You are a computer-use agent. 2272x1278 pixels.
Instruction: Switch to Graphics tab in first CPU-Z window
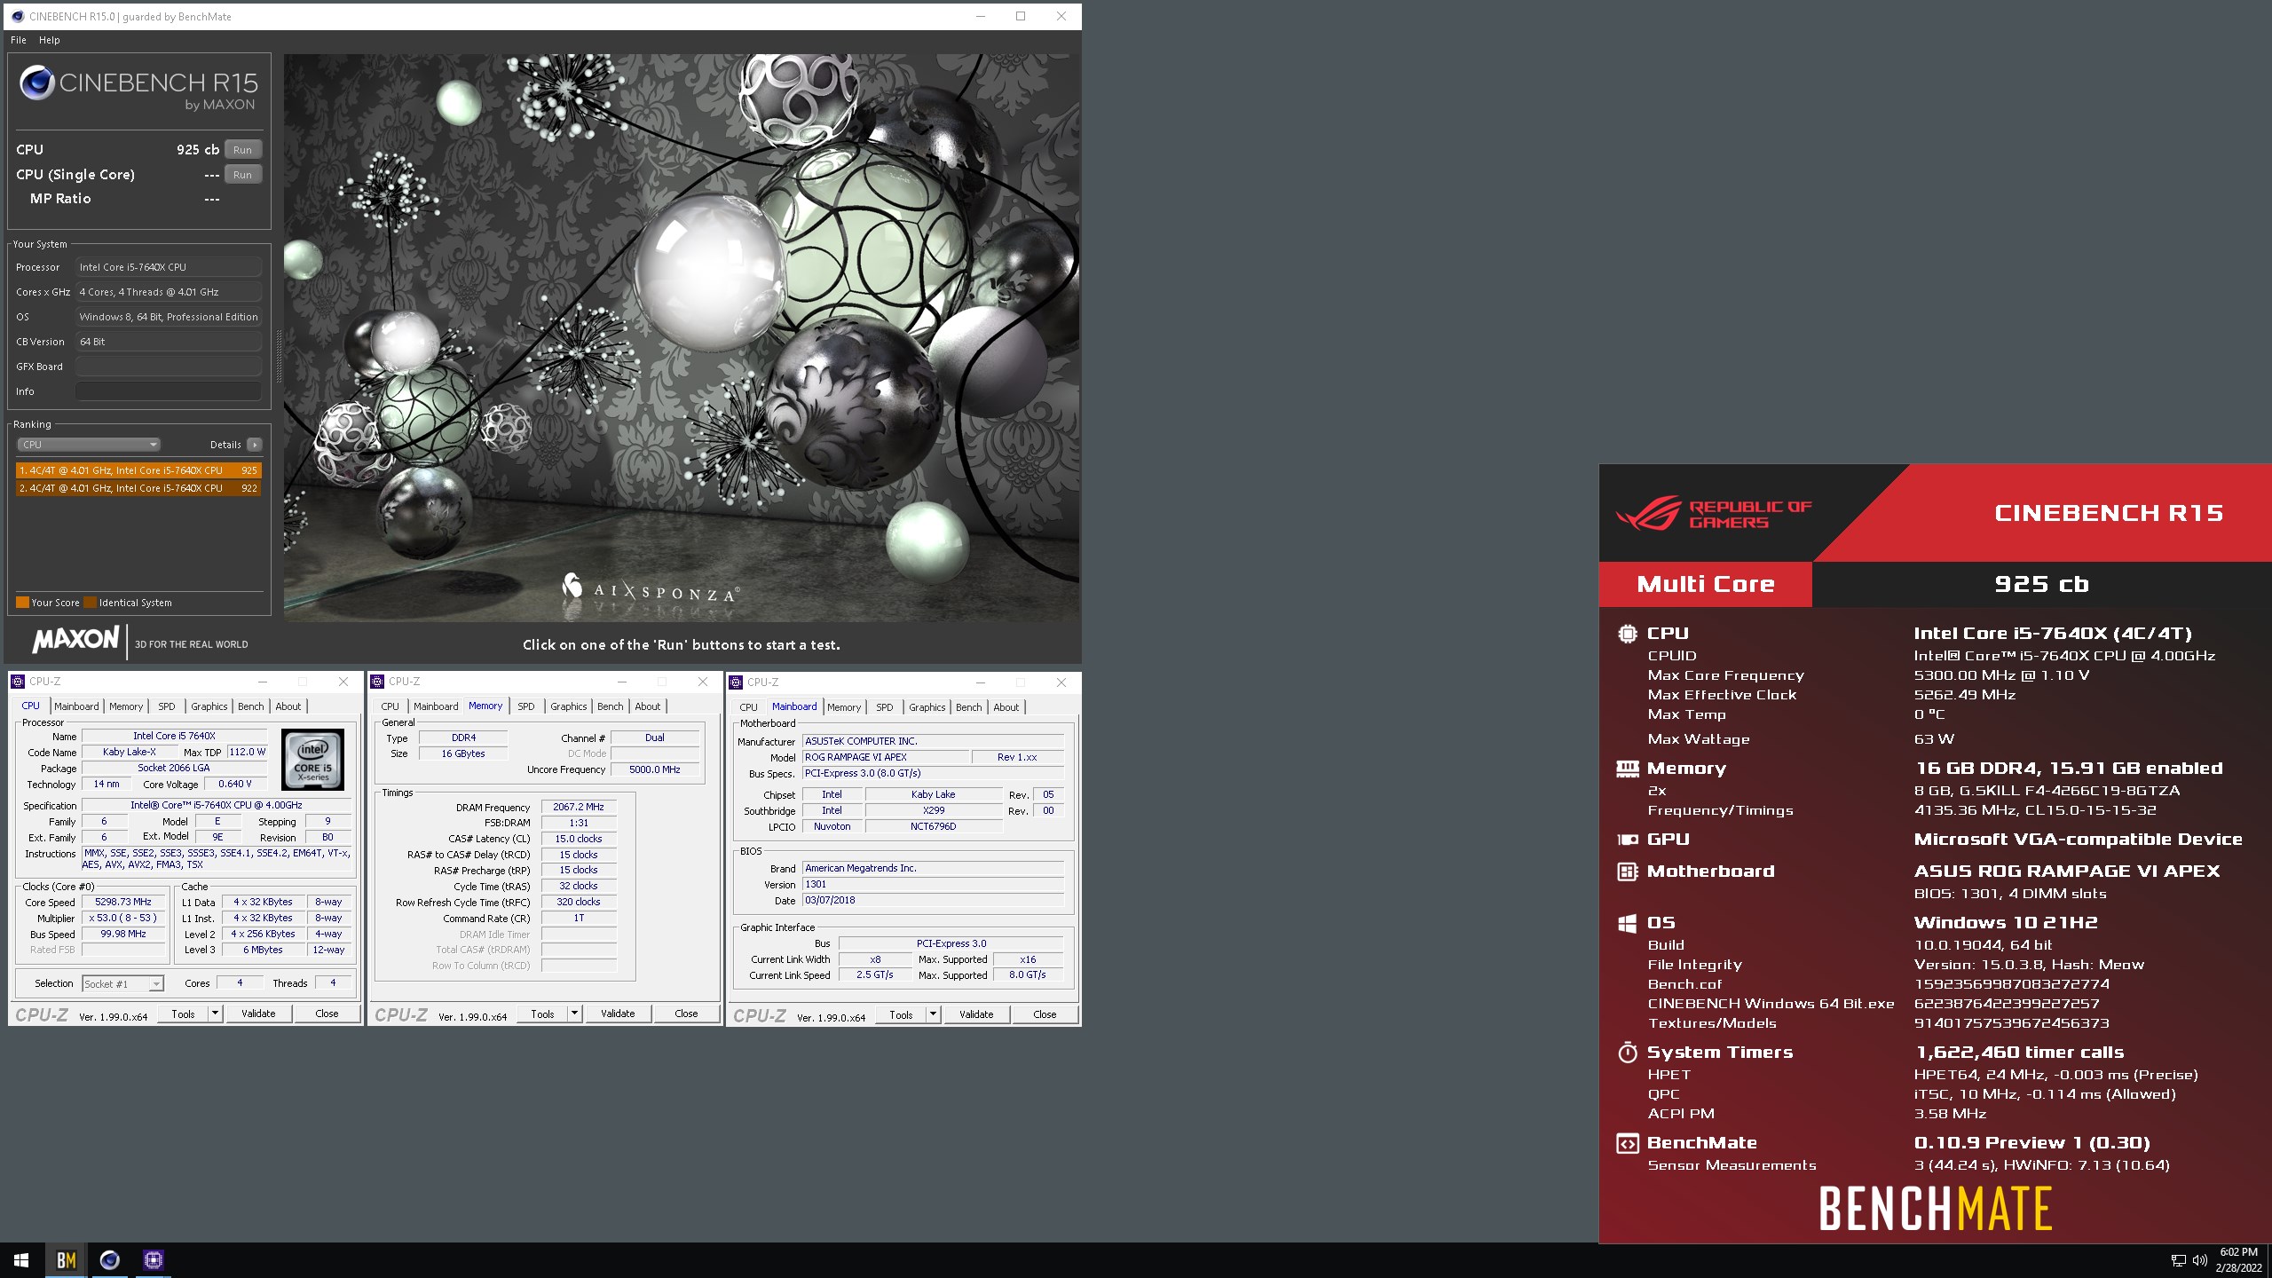tap(209, 706)
